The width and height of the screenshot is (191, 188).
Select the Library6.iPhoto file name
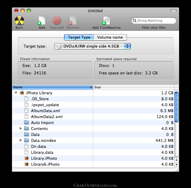(45, 164)
